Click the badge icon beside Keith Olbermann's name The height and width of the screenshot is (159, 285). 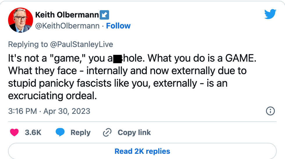[x=104, y=15]
